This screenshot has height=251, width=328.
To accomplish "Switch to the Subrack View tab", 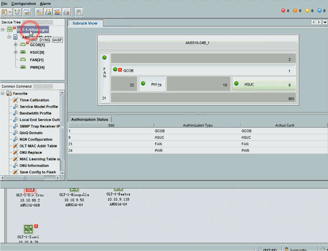I will pos(85,23).
